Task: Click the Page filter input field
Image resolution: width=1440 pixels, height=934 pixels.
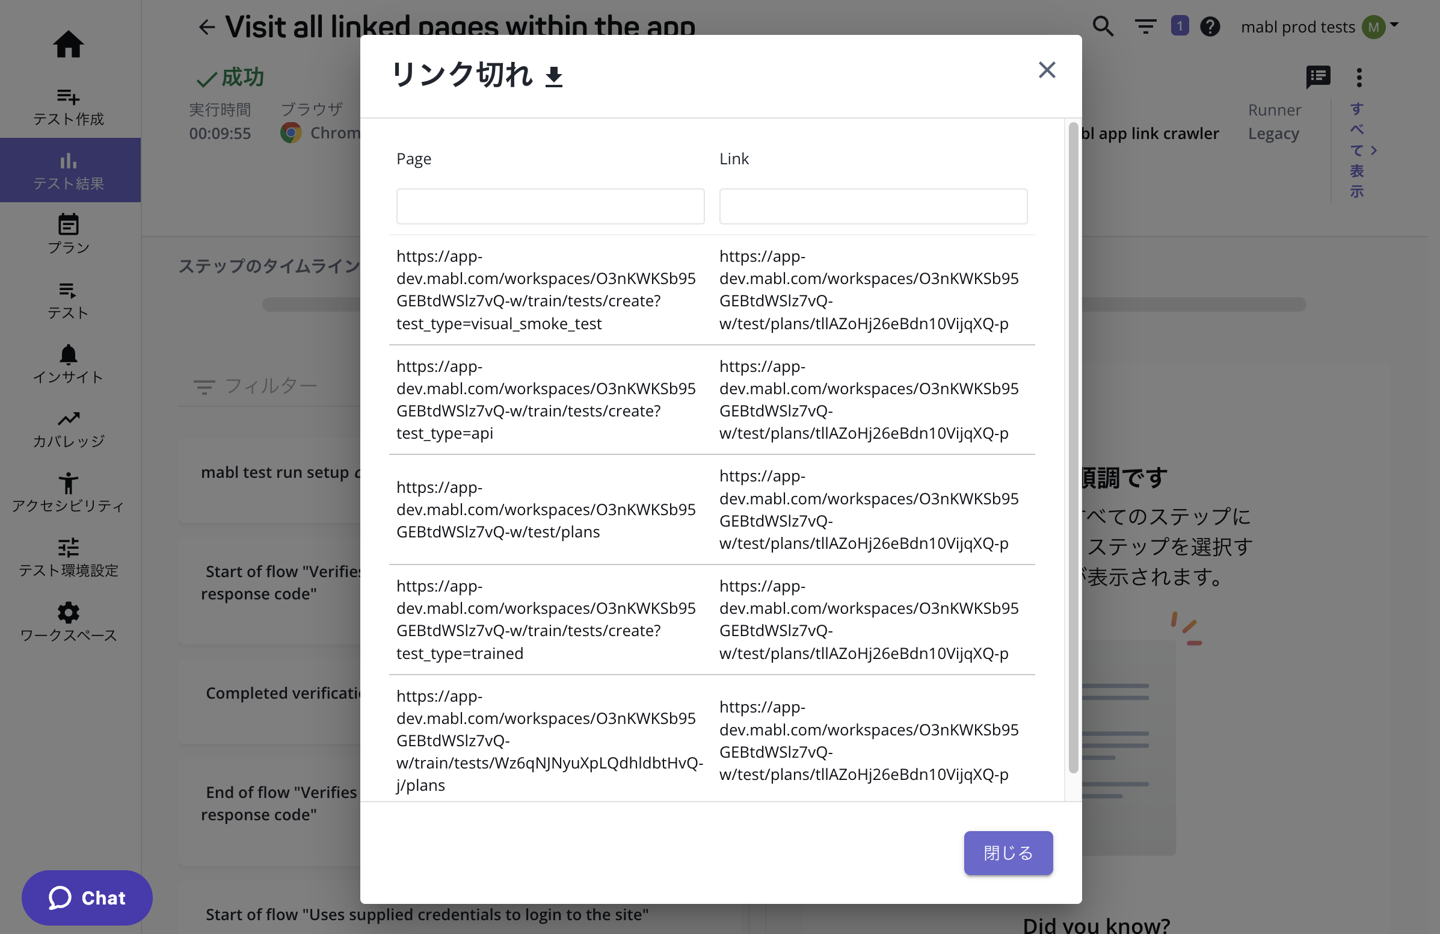Action: (x=550, y=206)
